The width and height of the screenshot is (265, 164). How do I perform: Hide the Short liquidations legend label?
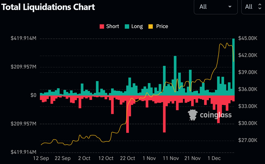(112, 26)
